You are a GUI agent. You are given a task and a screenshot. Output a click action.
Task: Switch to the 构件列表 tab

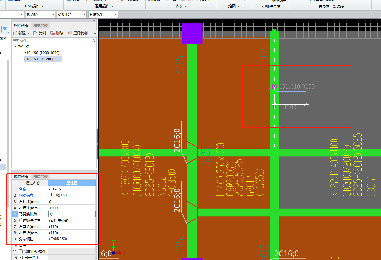(21, 26)
